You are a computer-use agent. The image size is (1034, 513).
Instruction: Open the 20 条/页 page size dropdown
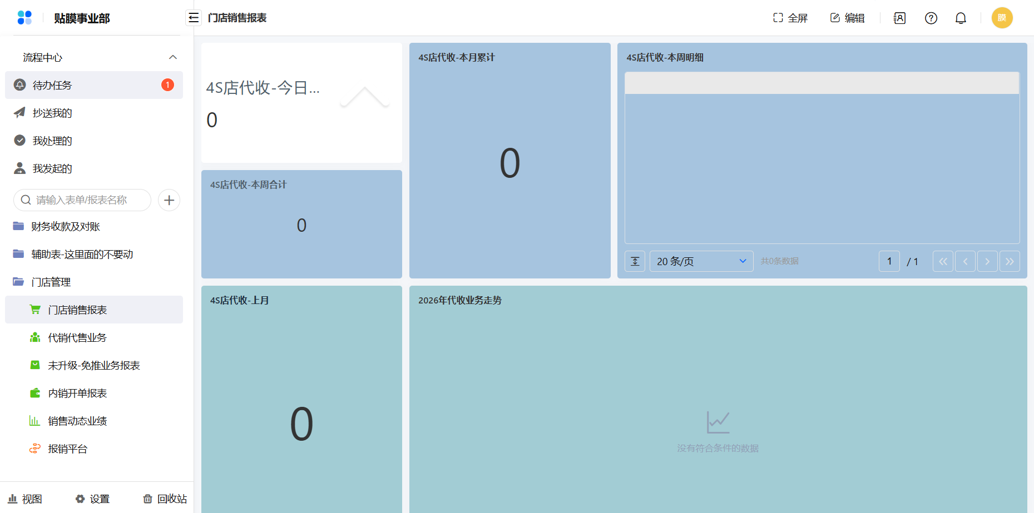coord(701,261)
